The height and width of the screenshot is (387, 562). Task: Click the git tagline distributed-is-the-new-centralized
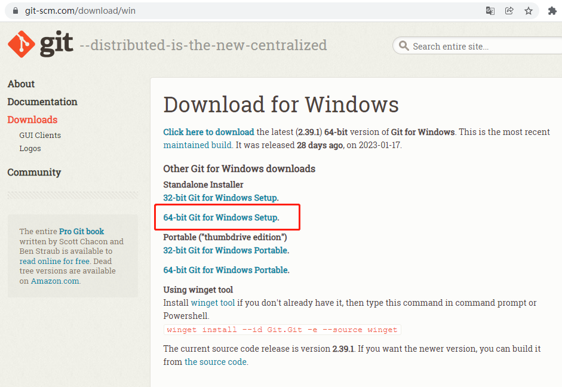click(203, 45)
